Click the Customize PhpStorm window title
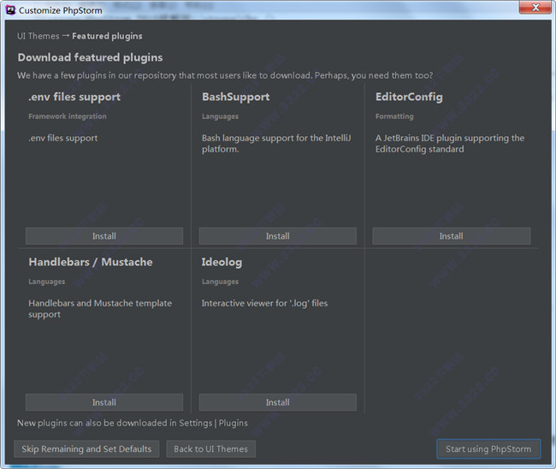The width and height of the screenshot is (556, 469). tap(60, 10)
